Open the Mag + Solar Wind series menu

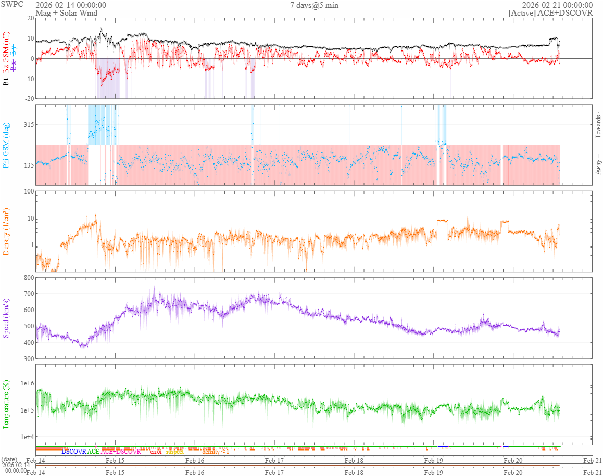67,13
